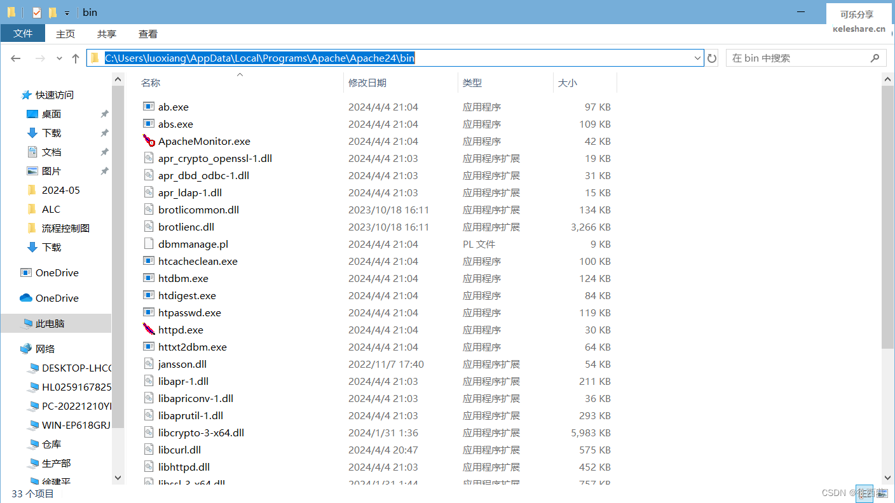
Task: Select apr_dbd_odbc-1.dll file name
Action: tap(203, 175)
